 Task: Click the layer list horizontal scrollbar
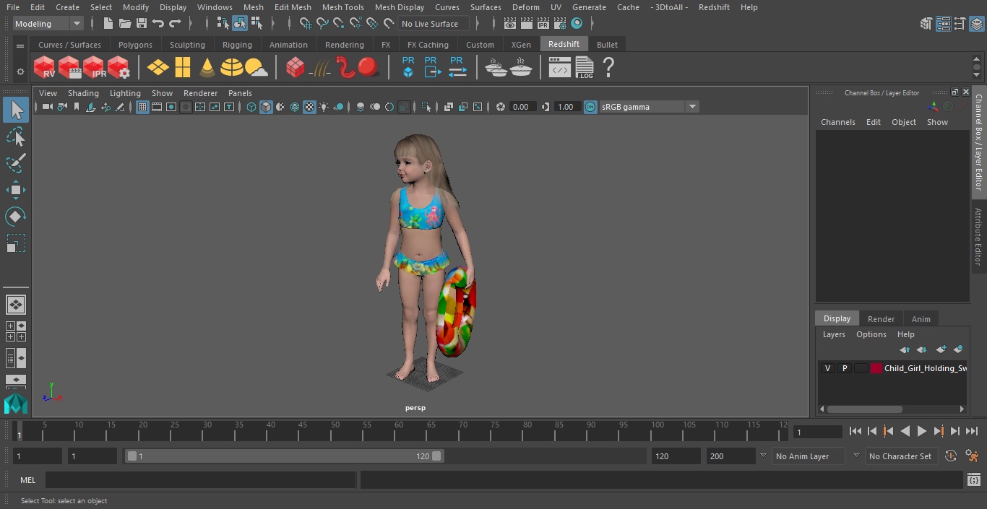(x=864, y=409)
